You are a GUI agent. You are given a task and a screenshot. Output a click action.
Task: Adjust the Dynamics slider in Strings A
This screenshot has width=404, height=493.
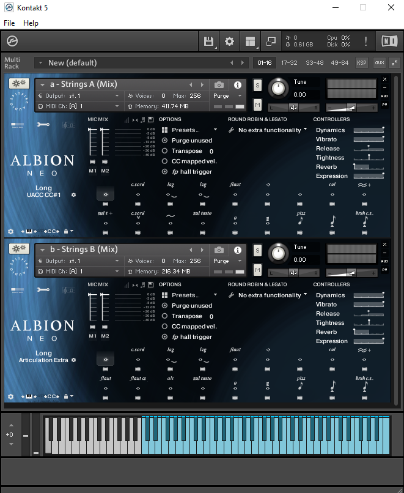[x=369, y=130]
